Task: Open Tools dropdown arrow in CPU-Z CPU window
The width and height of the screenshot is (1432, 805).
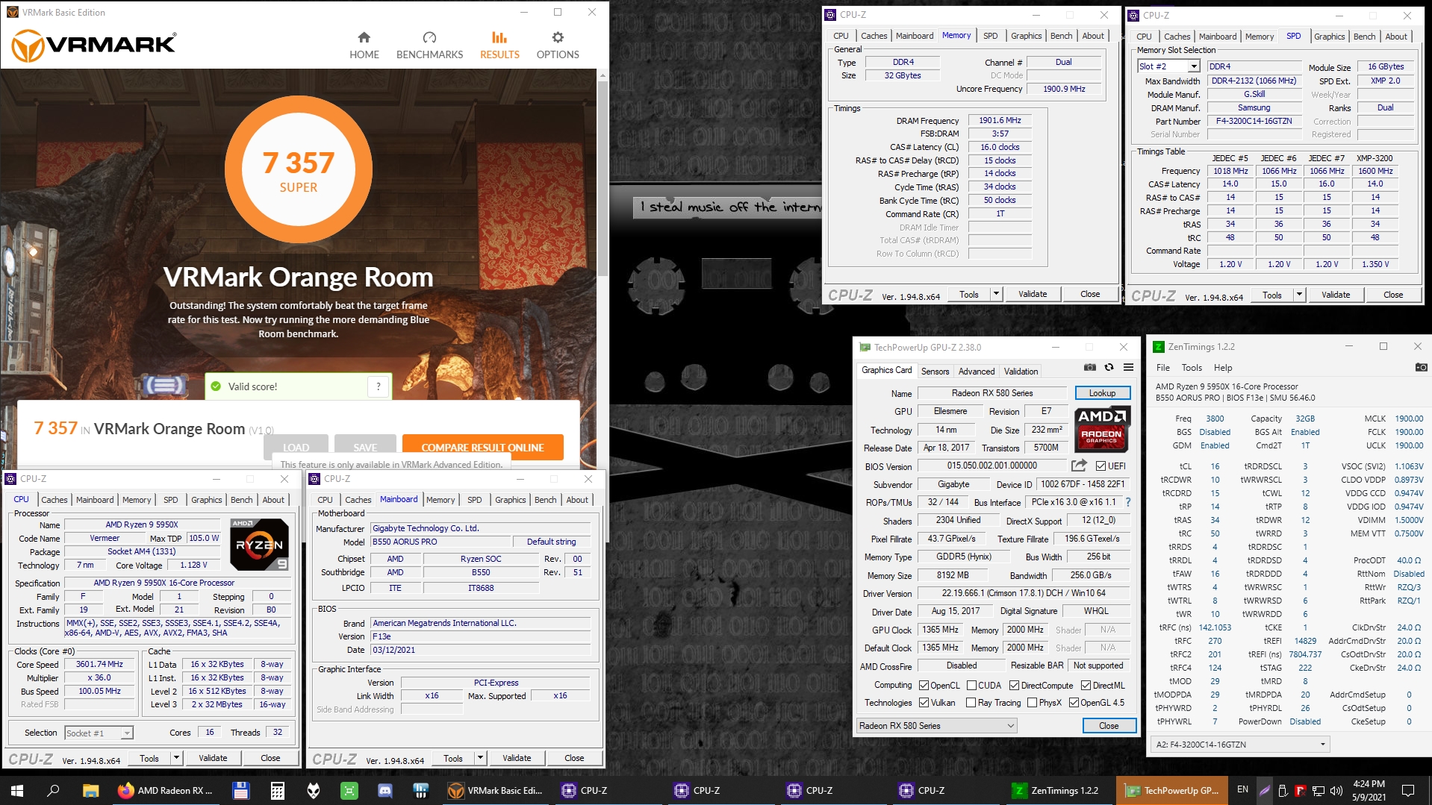Action: (177, 758)
